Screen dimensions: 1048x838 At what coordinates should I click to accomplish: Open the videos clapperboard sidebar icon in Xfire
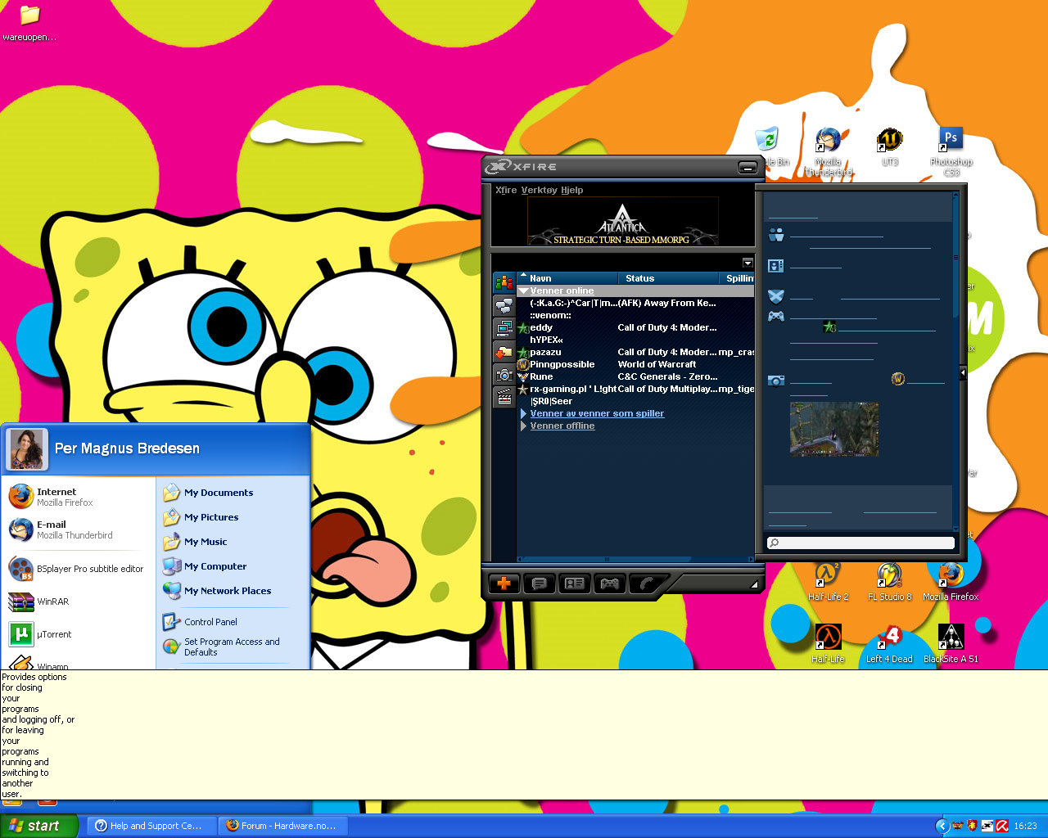pos(504,398)
